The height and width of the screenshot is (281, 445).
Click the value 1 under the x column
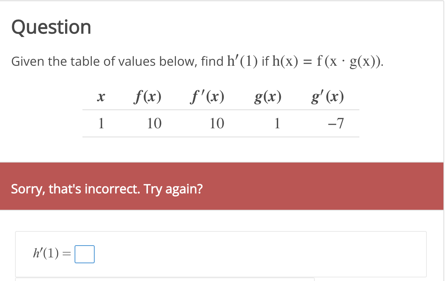pos(101,123)
